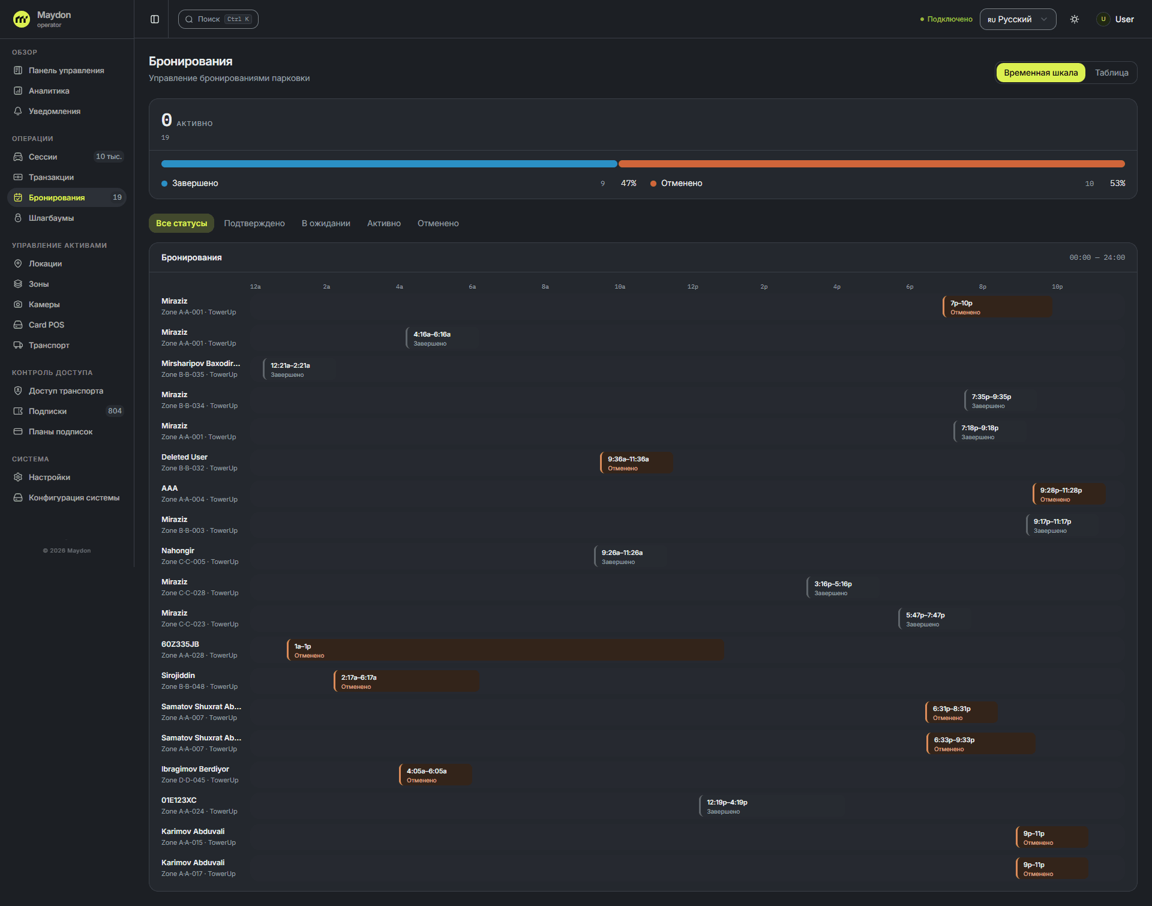Image resolution: width=1152 pixels, height=906 pixels.
Task: Open the language dropdown Русский
Action: pyautogui.click(x=1018, y=19)
